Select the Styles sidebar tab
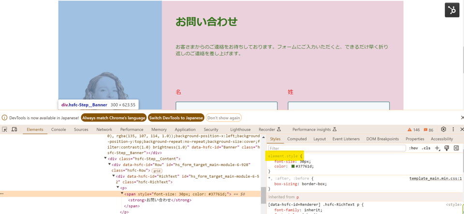The height and width of the screenshot is (214, 464). (275, 139)
